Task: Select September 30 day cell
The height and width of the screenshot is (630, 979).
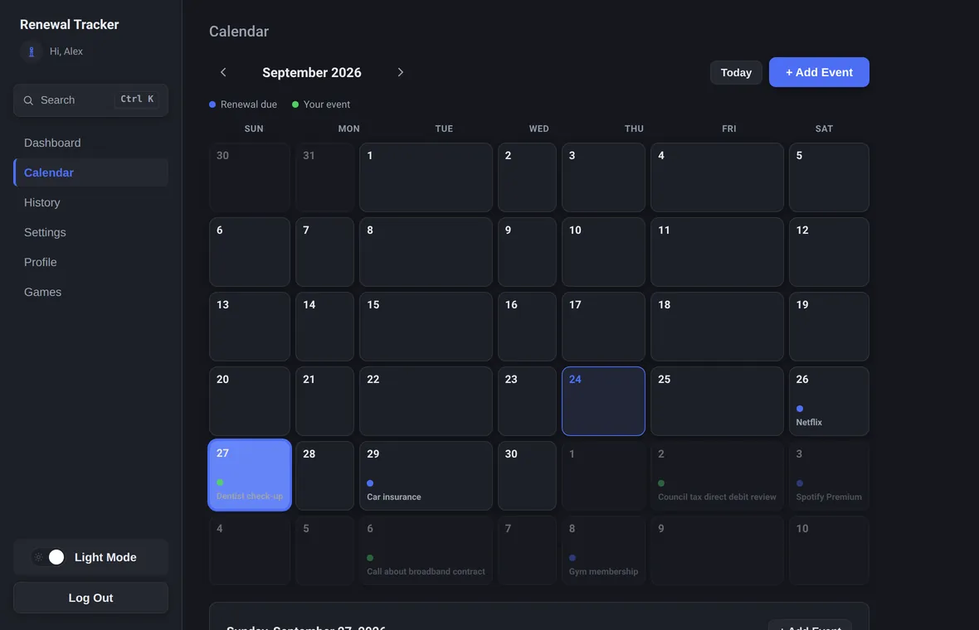Action: coord(527,475)
